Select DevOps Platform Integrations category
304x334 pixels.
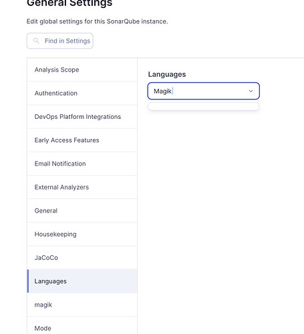82,117
